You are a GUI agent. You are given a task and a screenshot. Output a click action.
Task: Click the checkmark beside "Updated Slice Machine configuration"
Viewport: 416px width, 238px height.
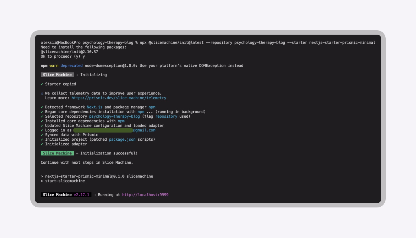tap(42, 125)
